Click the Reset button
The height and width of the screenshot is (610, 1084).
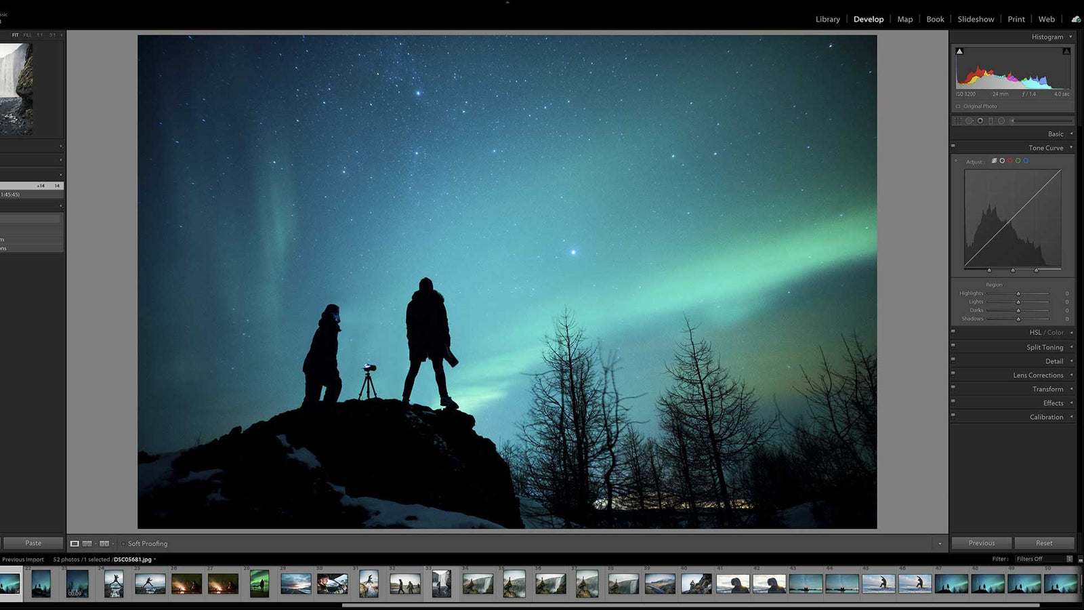click(x=1043, y=542)
